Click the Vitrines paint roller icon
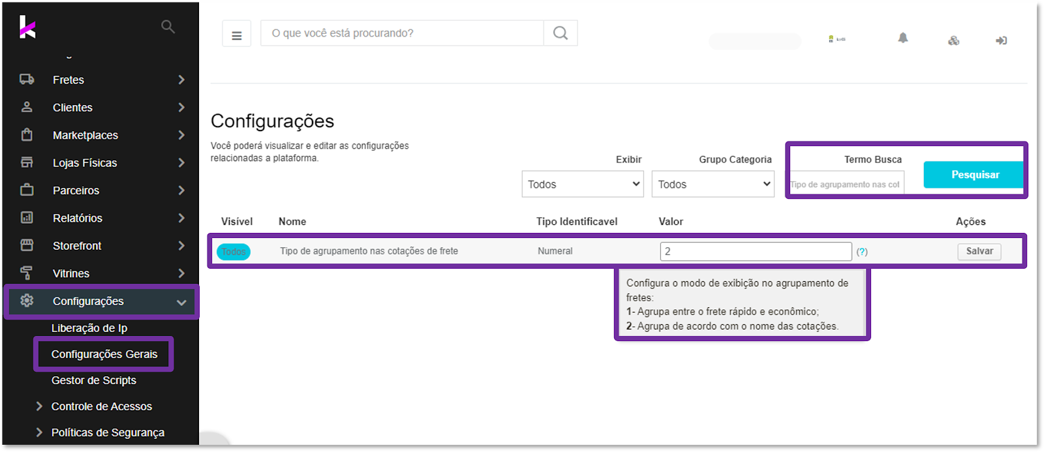 click(x=27, y=273)
